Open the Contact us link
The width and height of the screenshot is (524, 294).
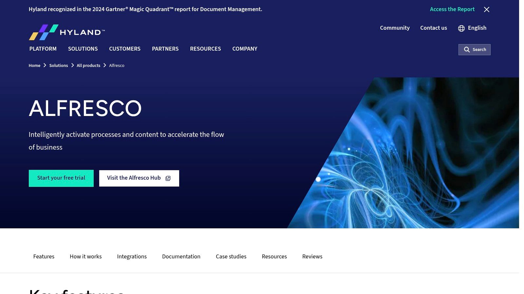tap(434, 28)
